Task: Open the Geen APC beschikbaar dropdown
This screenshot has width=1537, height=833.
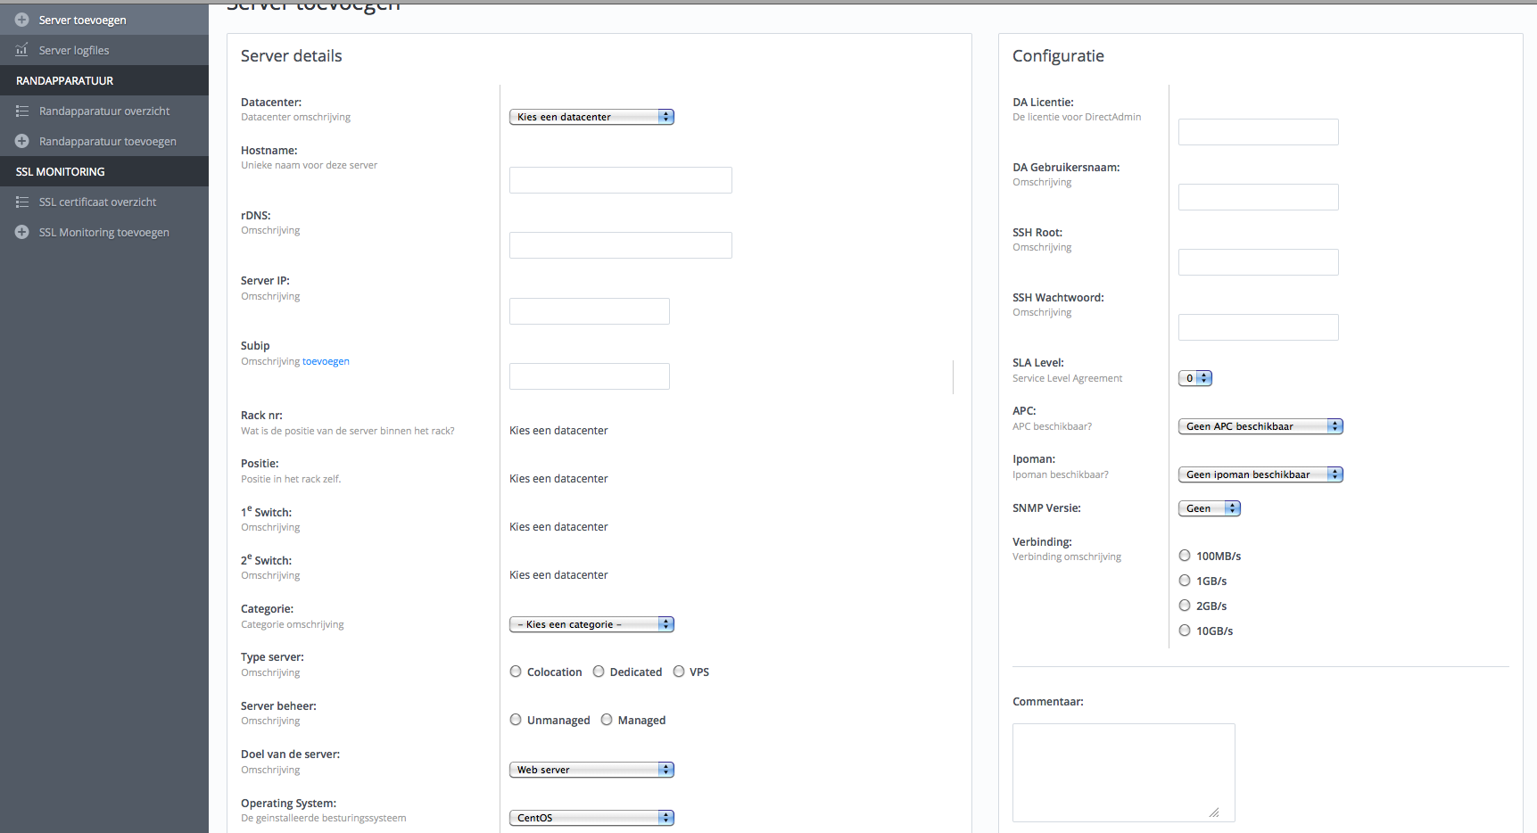Action: (1260, 426)
